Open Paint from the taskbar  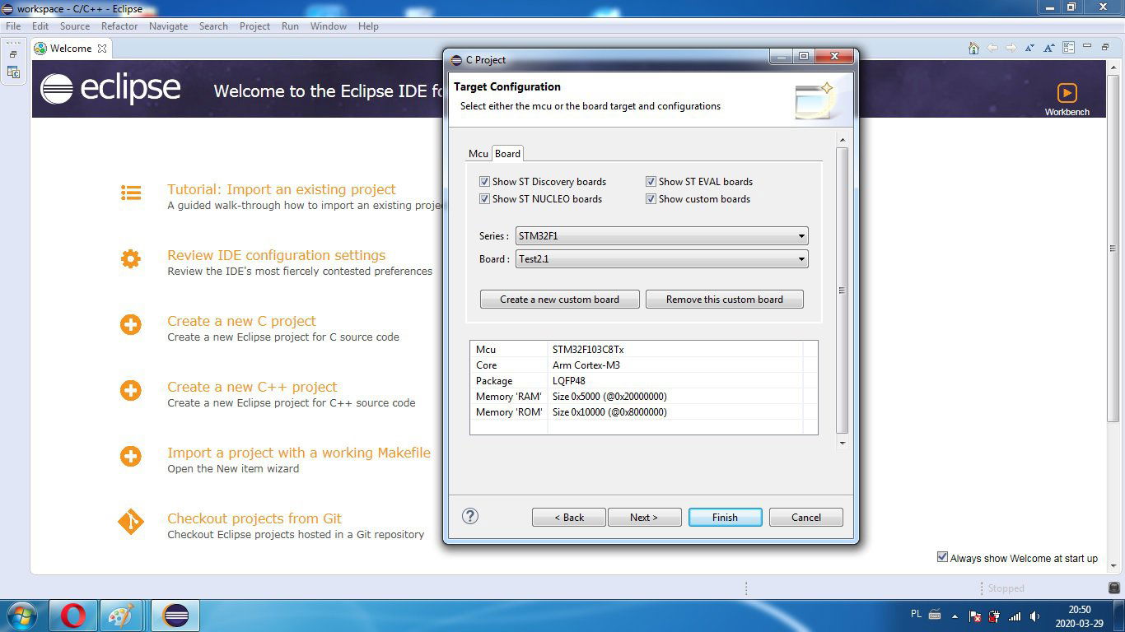(x=122, y=616)
